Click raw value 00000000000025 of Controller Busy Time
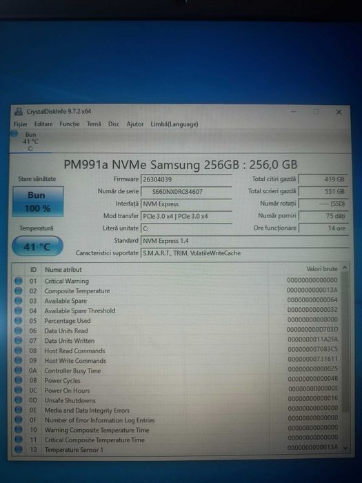This screenshot has width=362, height=483. pyautogui.click(x=312, y=369)
